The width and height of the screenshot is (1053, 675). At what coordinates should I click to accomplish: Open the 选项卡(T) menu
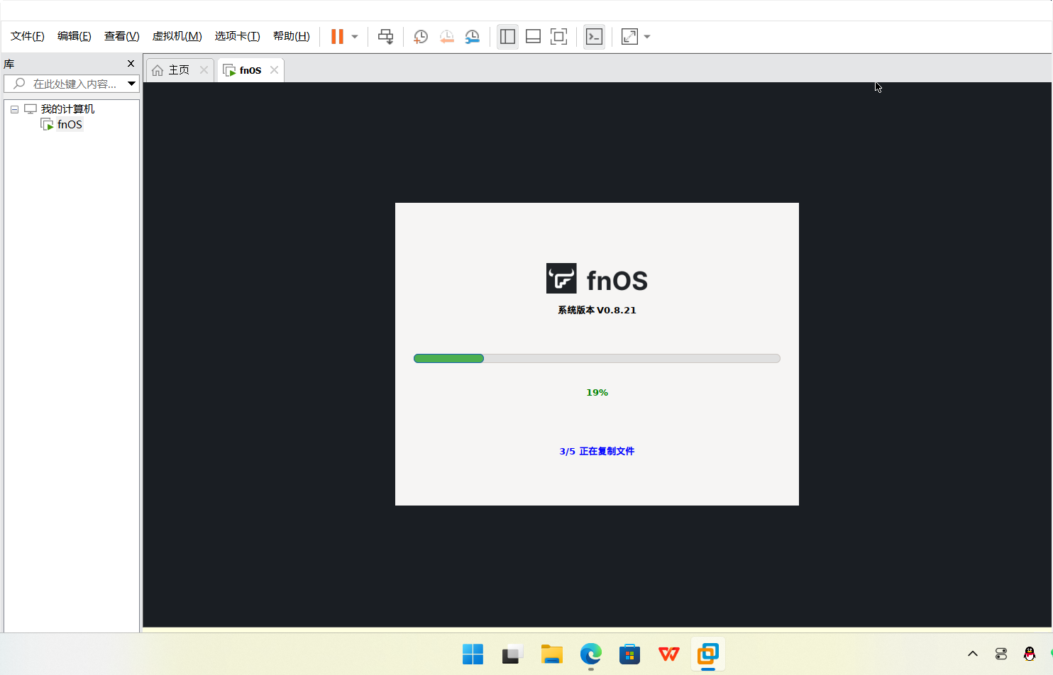coord(238,36)
